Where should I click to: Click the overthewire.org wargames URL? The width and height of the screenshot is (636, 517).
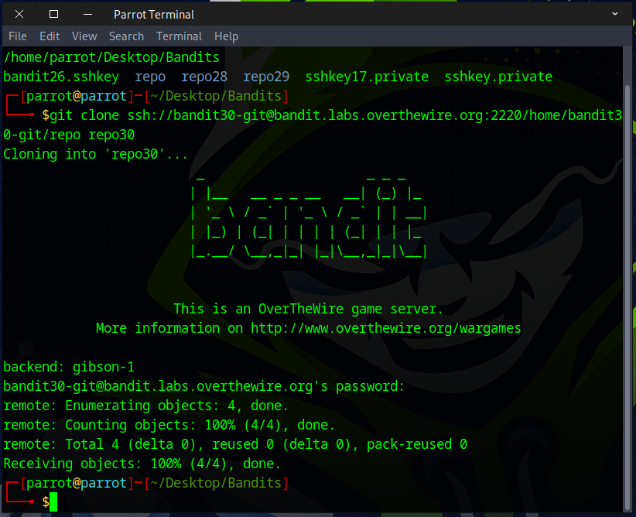point(385,328)
